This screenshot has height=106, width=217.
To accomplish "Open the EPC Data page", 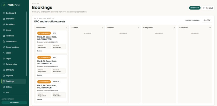I will pos(14,70).
